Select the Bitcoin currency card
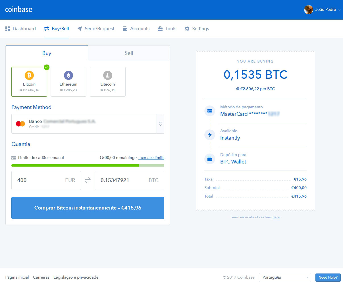 tap(29, 82)
